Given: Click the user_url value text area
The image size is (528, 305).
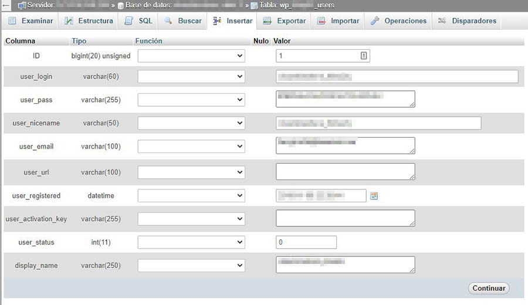Looking at the screenshot, I should tap(345, 171).
